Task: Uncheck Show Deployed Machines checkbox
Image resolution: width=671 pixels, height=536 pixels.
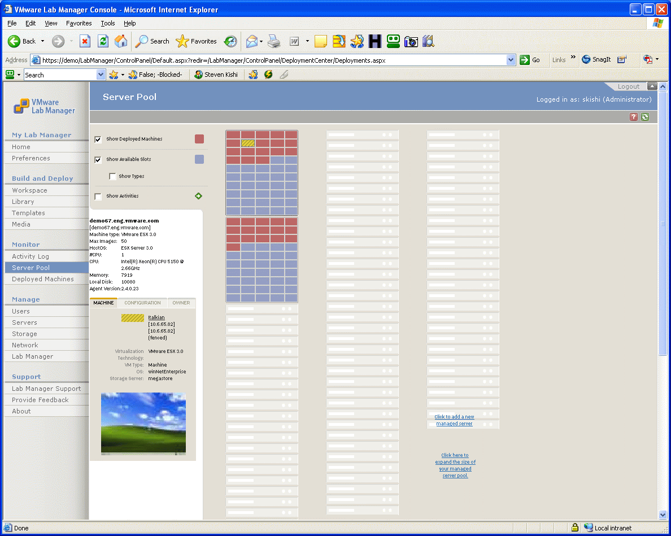Action: [x=98, y=139]
